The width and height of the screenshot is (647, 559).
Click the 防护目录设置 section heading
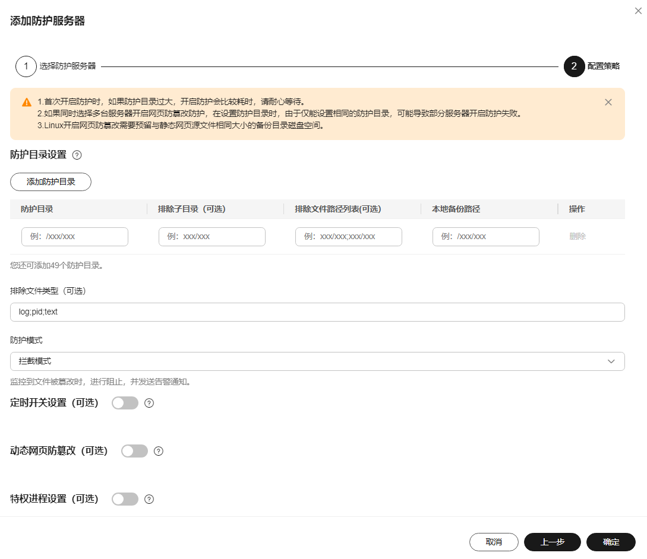pyautogui.click(x=39, y=155)
